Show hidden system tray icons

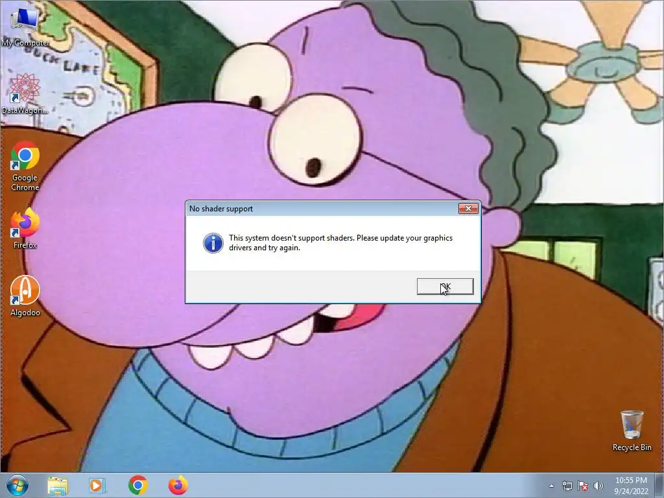[x=551, y=486]
